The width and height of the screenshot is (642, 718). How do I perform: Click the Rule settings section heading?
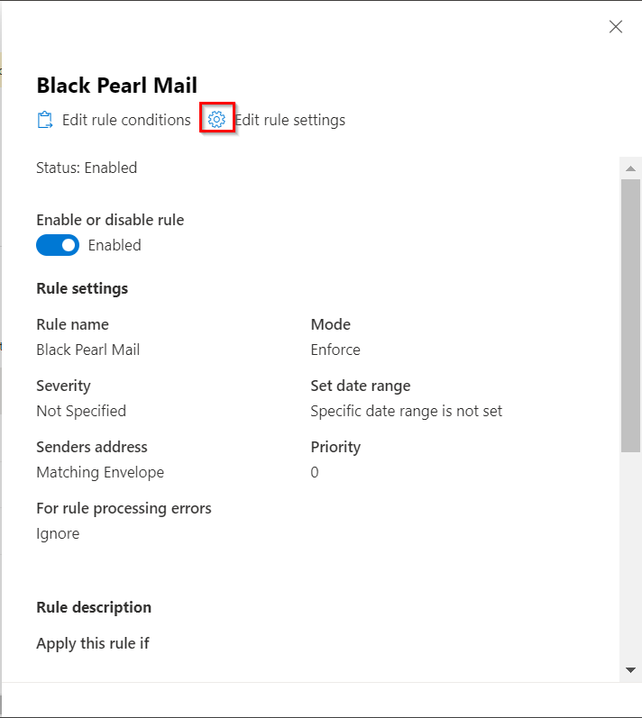click(x=82, y=288)
